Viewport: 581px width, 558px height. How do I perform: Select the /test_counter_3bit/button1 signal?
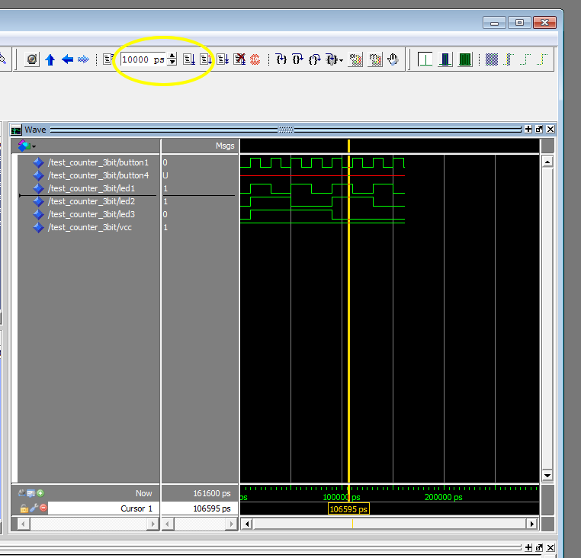click(x=98, y=162)
